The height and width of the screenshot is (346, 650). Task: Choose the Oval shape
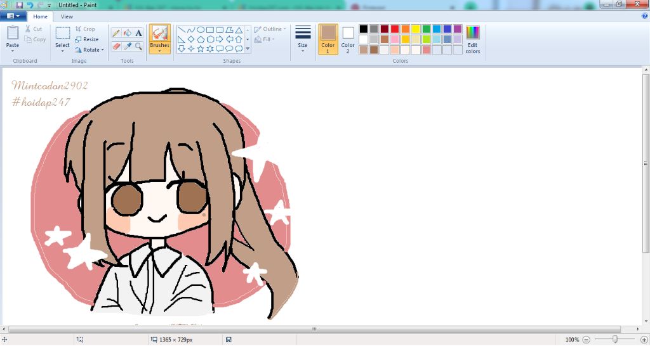200,30
